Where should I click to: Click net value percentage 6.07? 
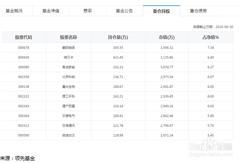(x=210, y=77)
